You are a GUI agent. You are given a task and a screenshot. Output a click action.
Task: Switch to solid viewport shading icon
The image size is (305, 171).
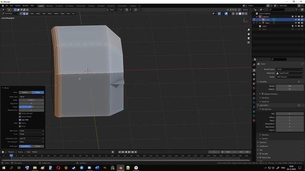point(240,14)
